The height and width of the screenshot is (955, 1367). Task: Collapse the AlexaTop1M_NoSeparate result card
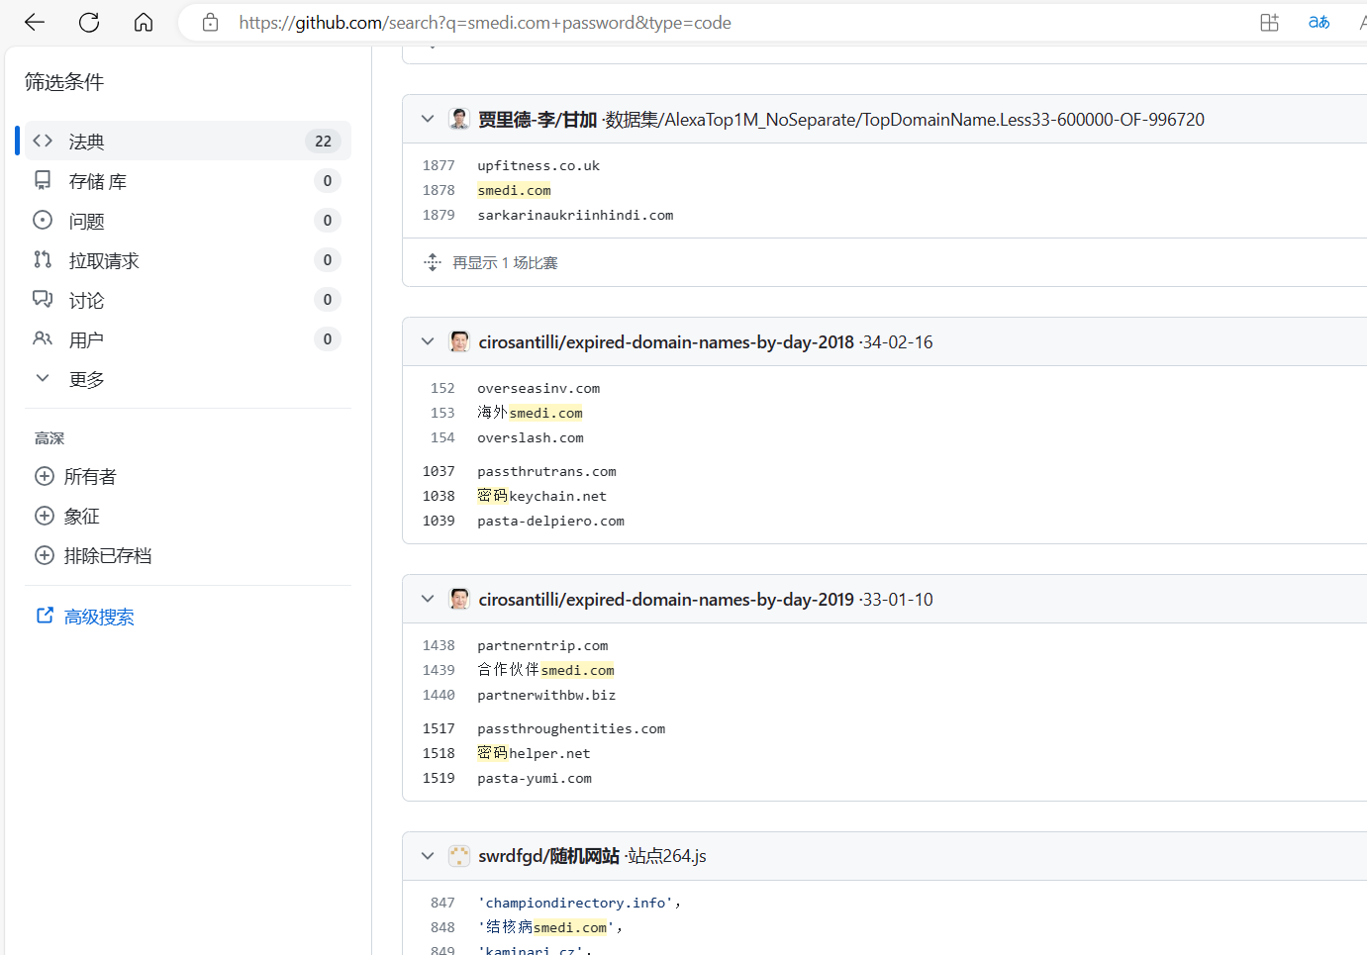(428, 119)
